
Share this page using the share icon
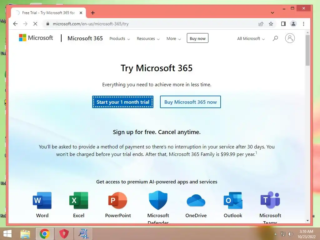coord(261,24)
